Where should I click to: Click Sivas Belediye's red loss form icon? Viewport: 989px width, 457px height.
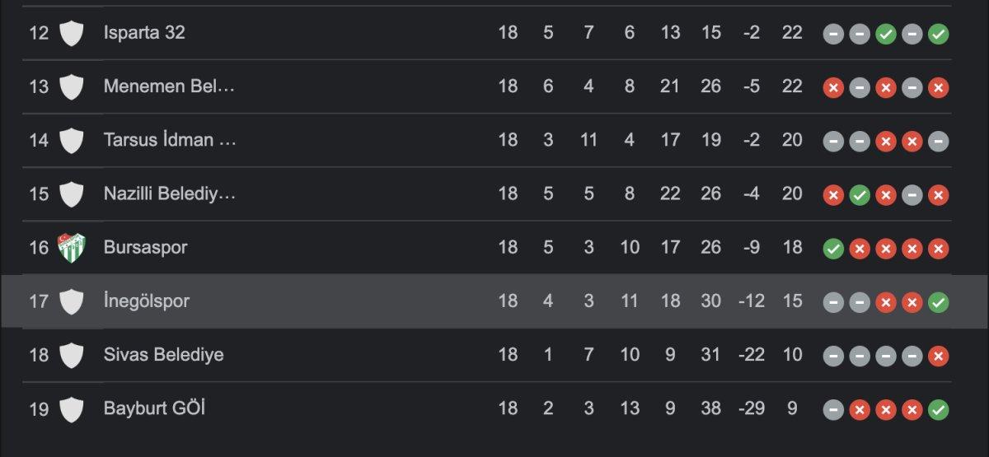(938, 356)
